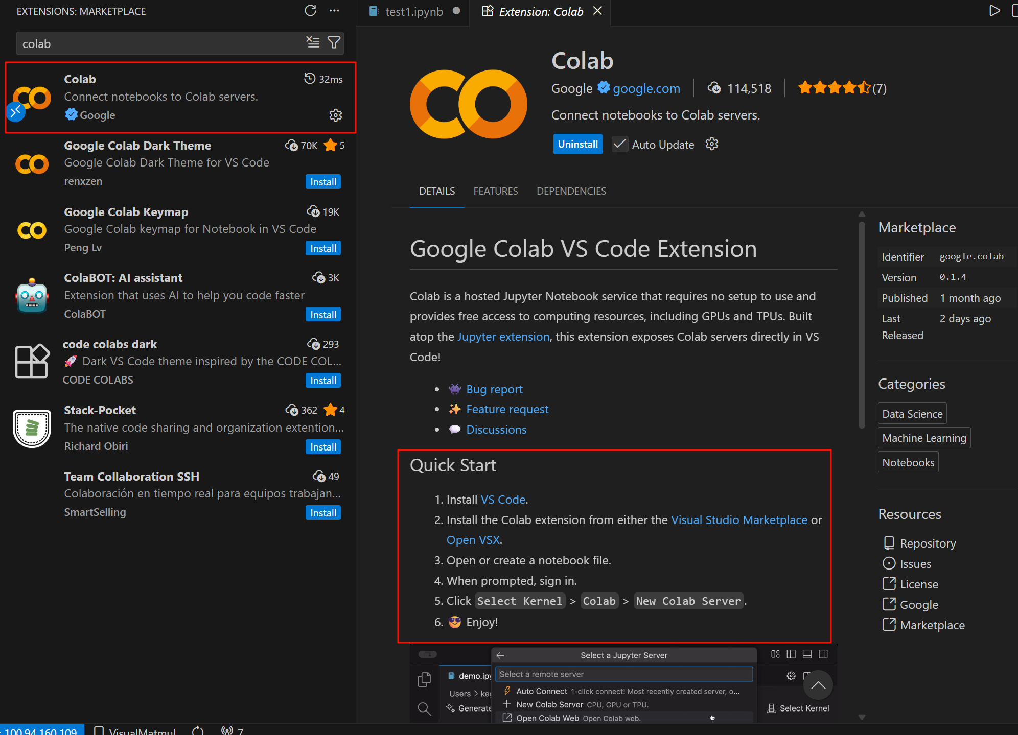Select the Machine Learning category tag
1018x735 pixels.
click(923, 438)
